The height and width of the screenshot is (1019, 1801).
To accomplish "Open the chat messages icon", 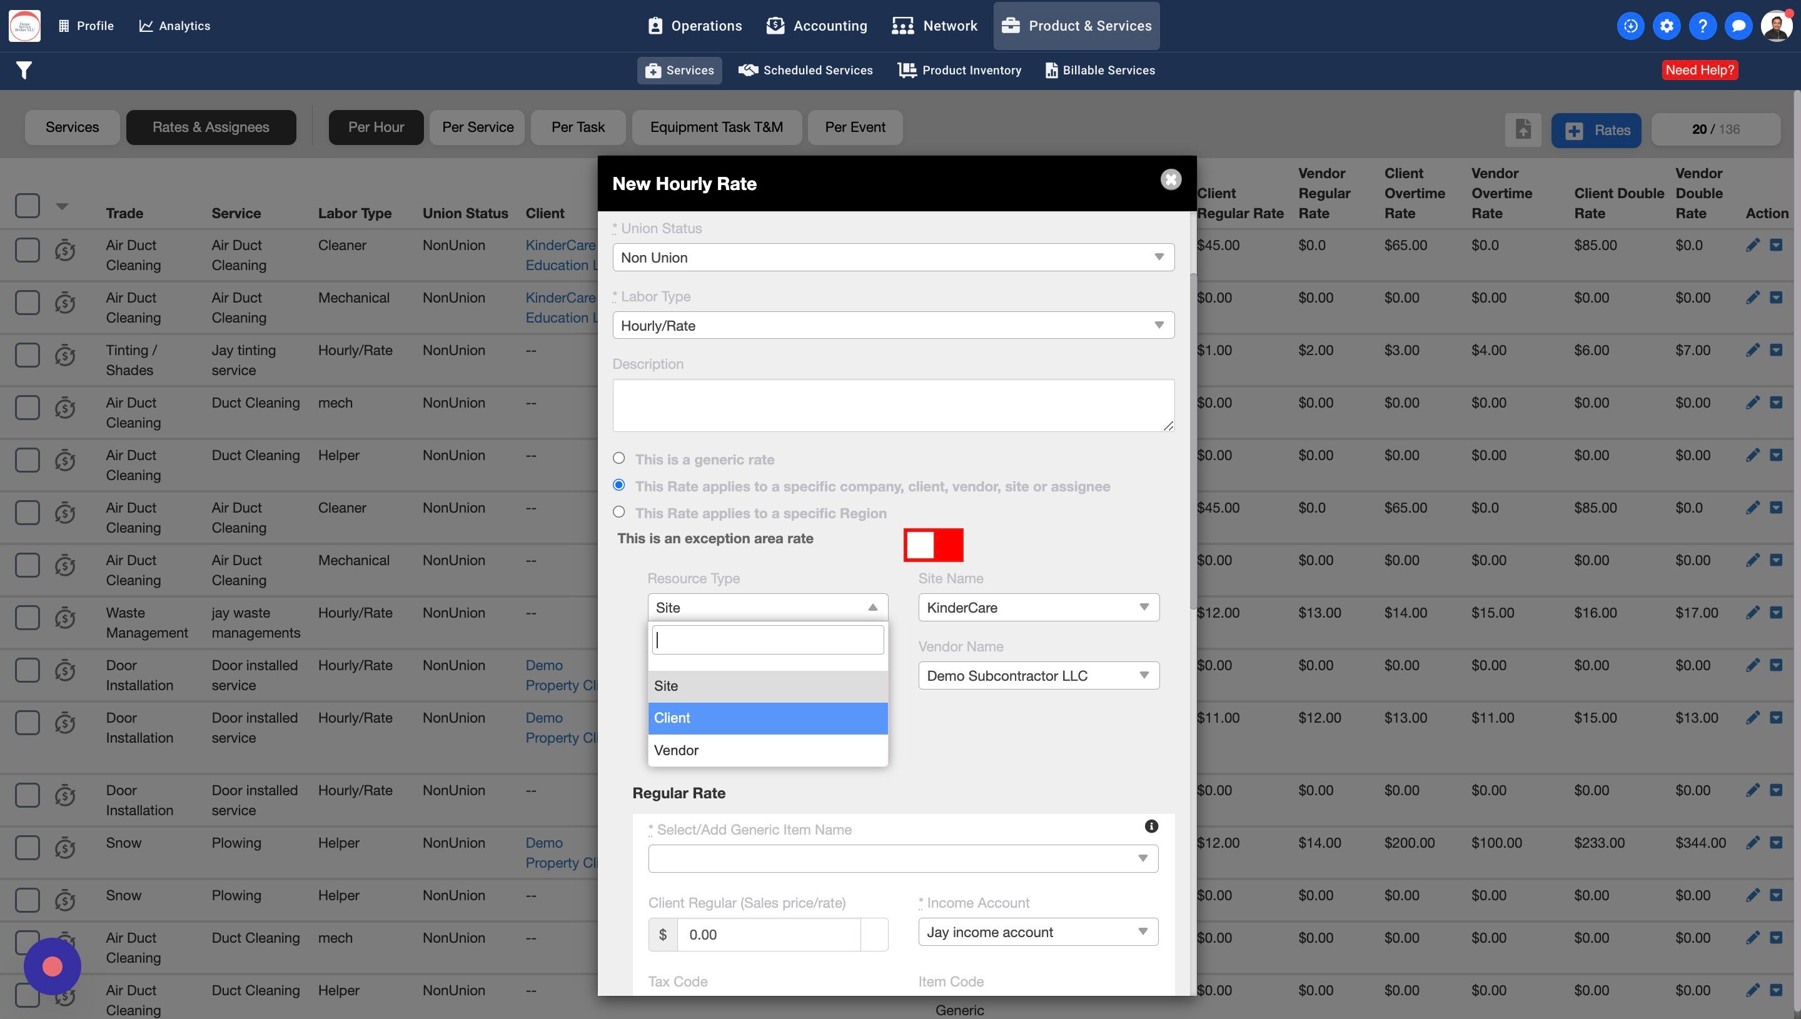I will tap(1738, 26).
